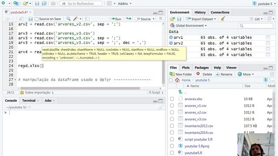The height and width of the screenshot is (156, 278).
Task: Open Import Dataset dropdown
Action: pos(201,19)
